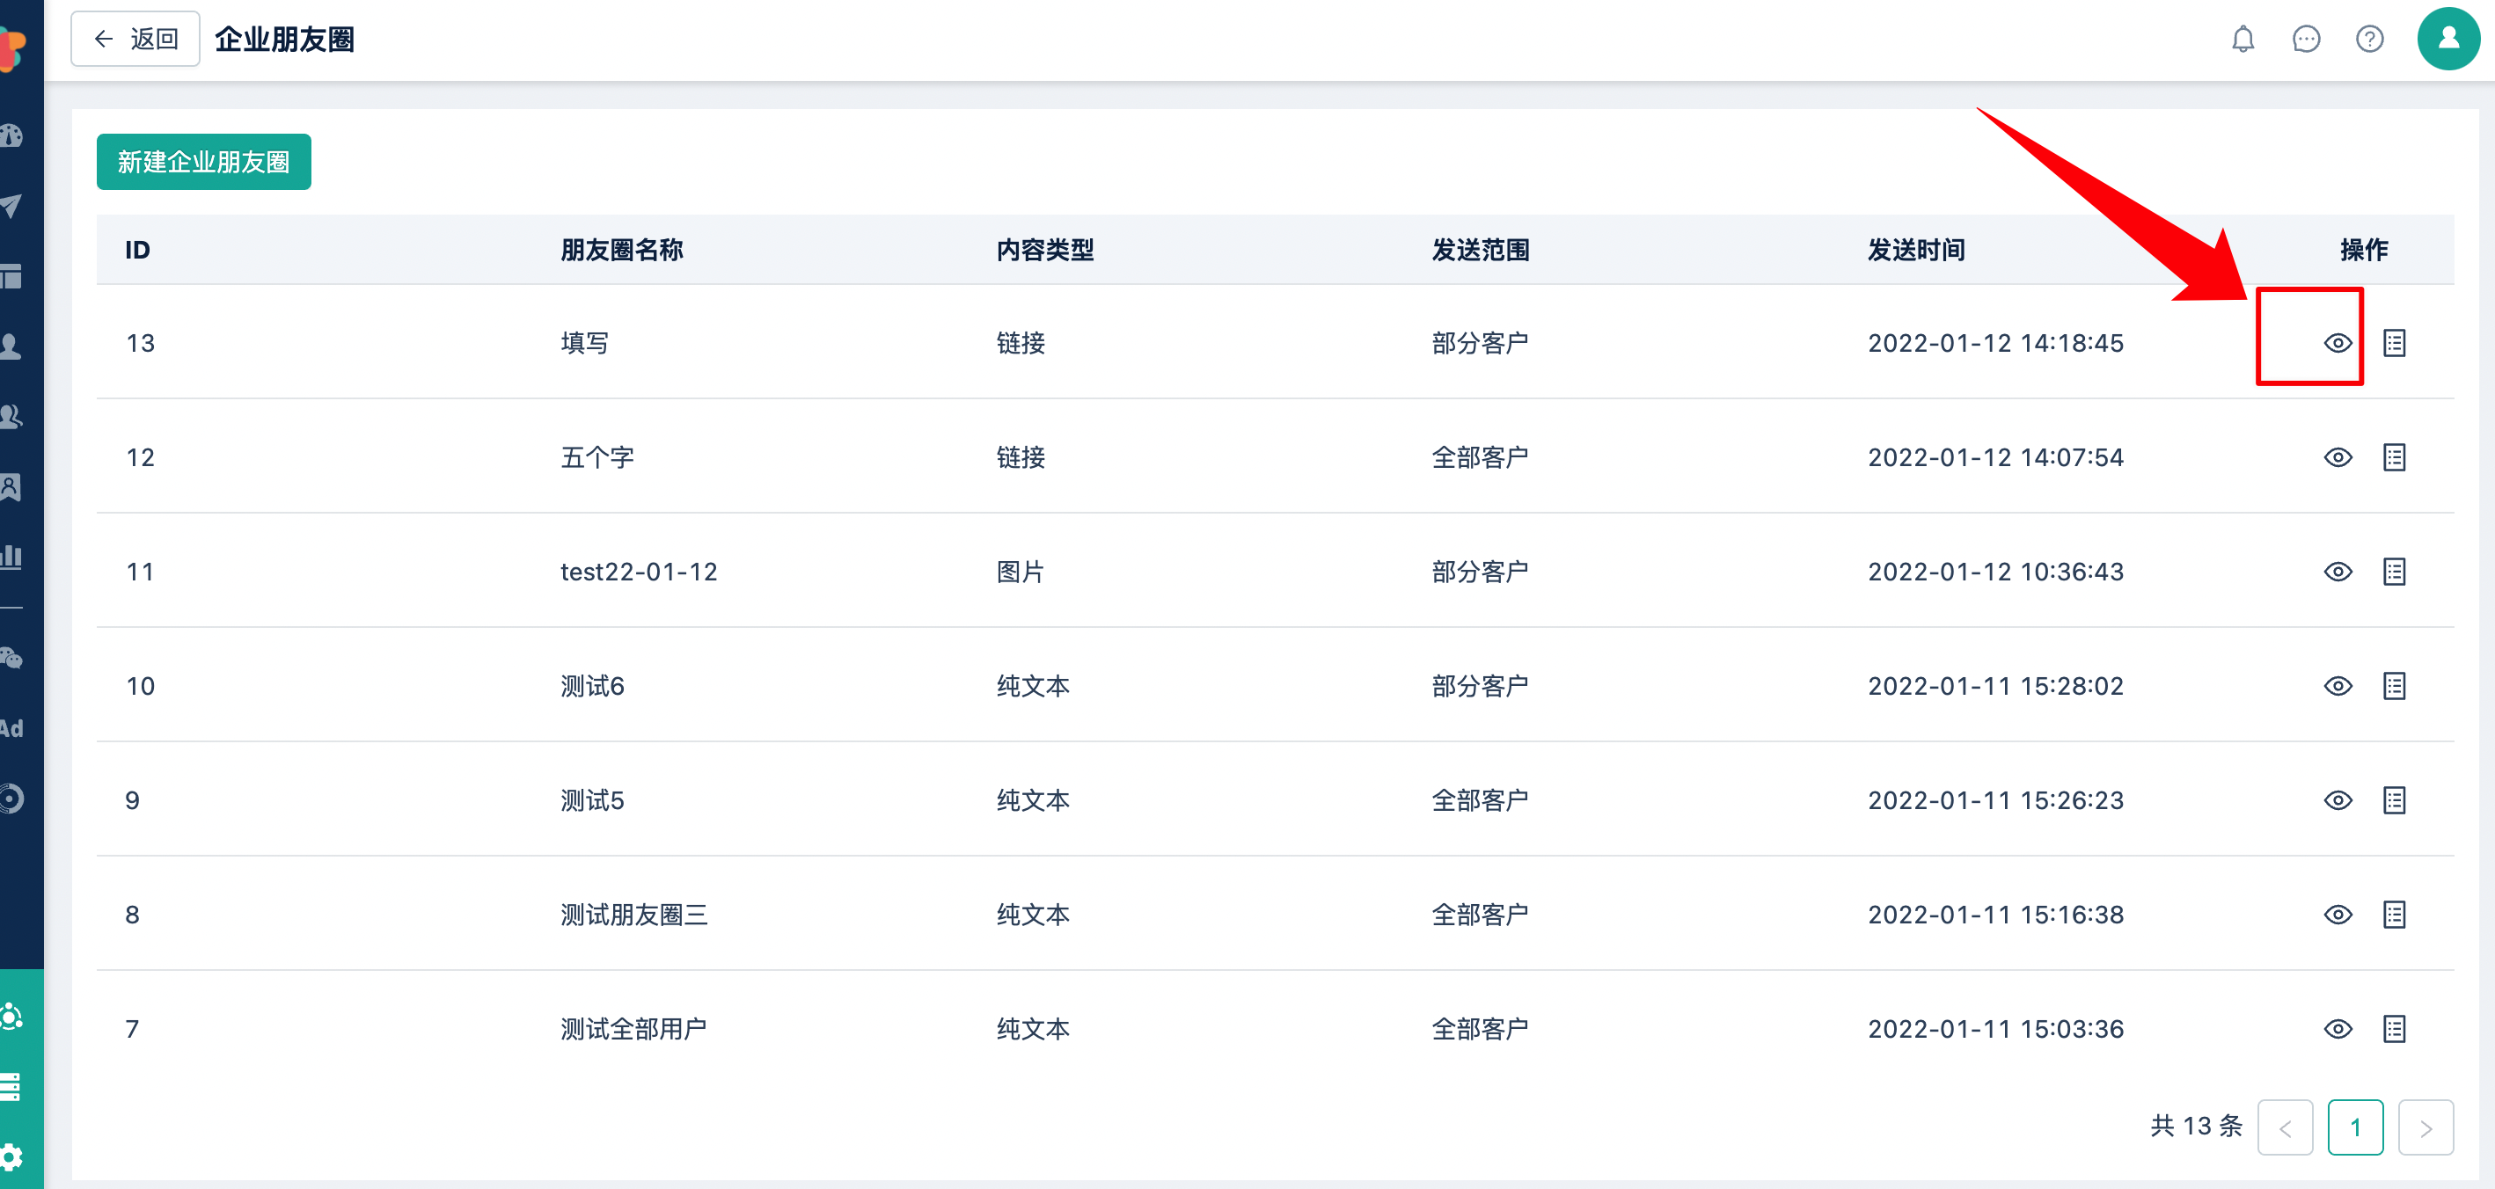The height and width of the screenshot is (1189, 2495).
Task: Open details list icon for 测试5
Action: 2393,799
